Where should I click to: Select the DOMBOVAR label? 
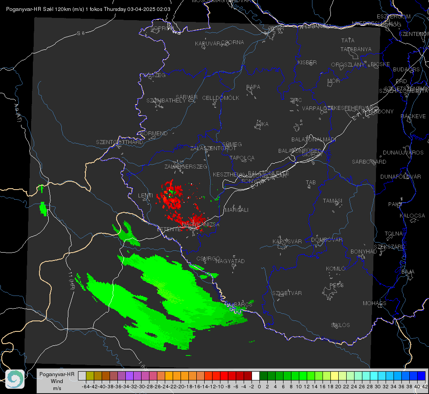coord(326,240)
